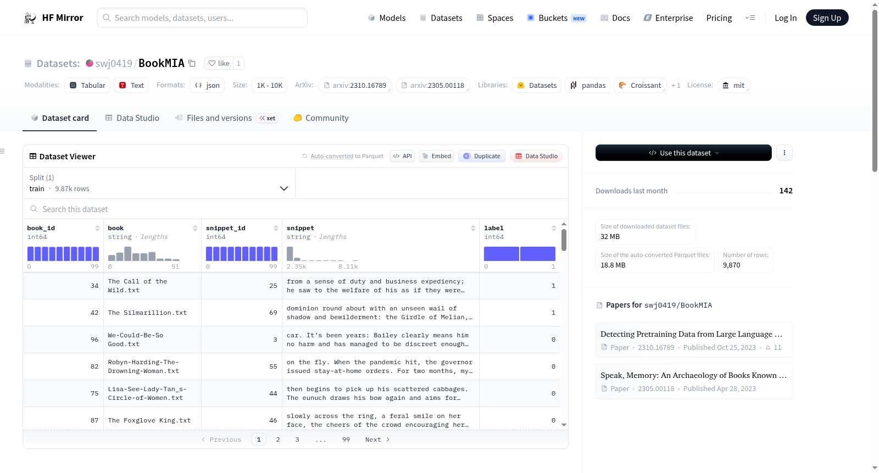Copy dataset name with the copy icon
Viewport: 879px width, 473px height.
[192, 63]
